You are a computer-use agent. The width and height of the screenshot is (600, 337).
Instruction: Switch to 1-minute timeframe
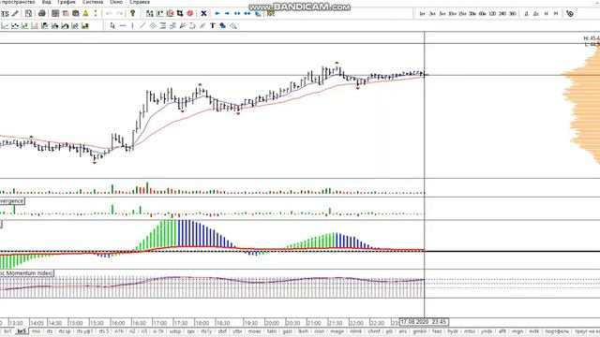422,14
